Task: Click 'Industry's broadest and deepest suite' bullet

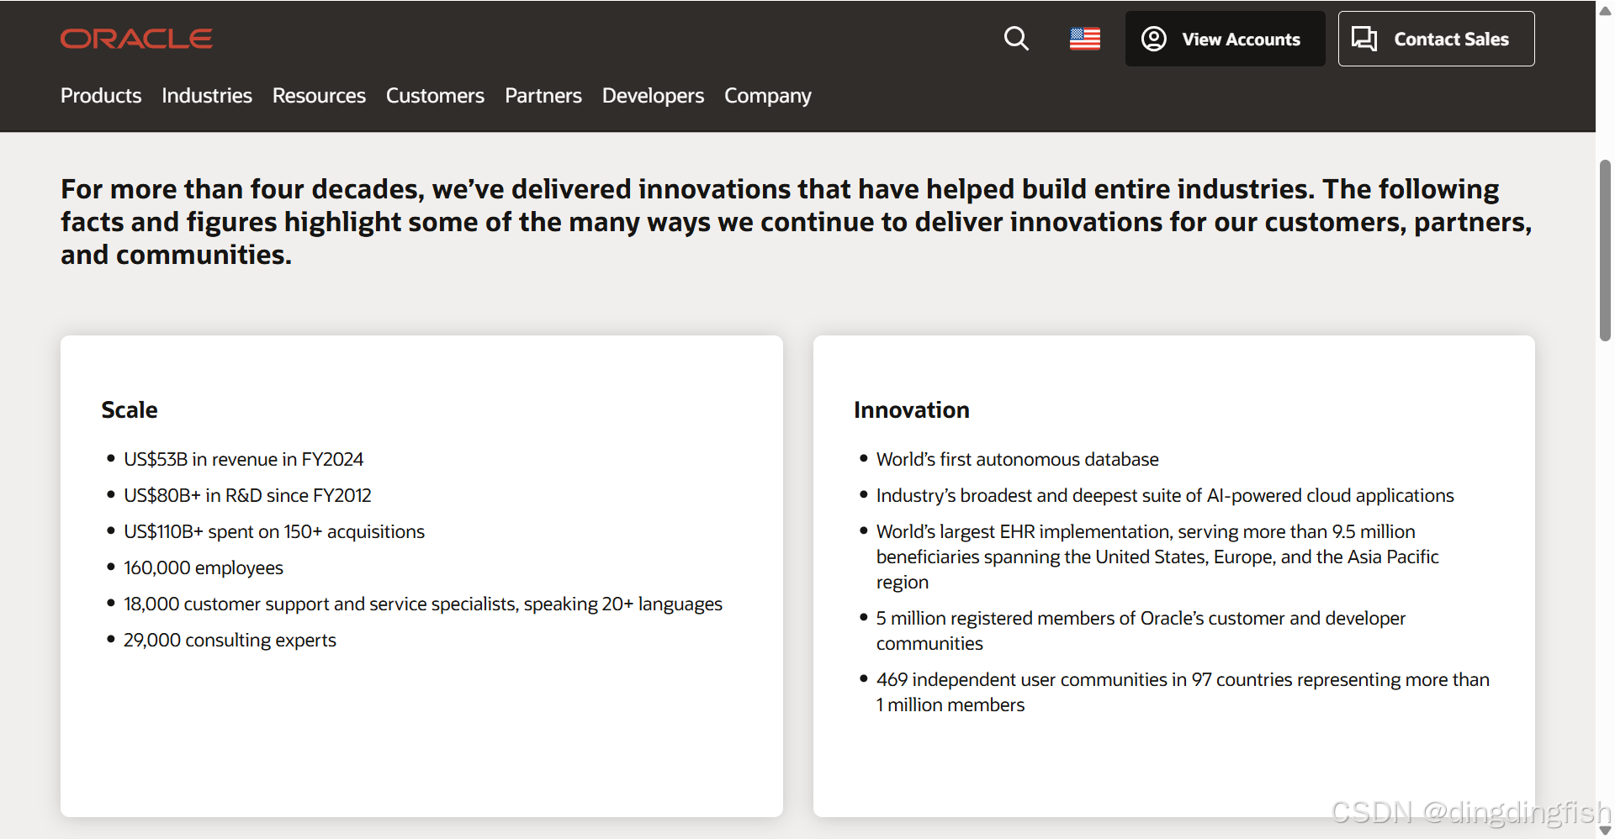Action: pyautogui.click(x=1165, y=496)
